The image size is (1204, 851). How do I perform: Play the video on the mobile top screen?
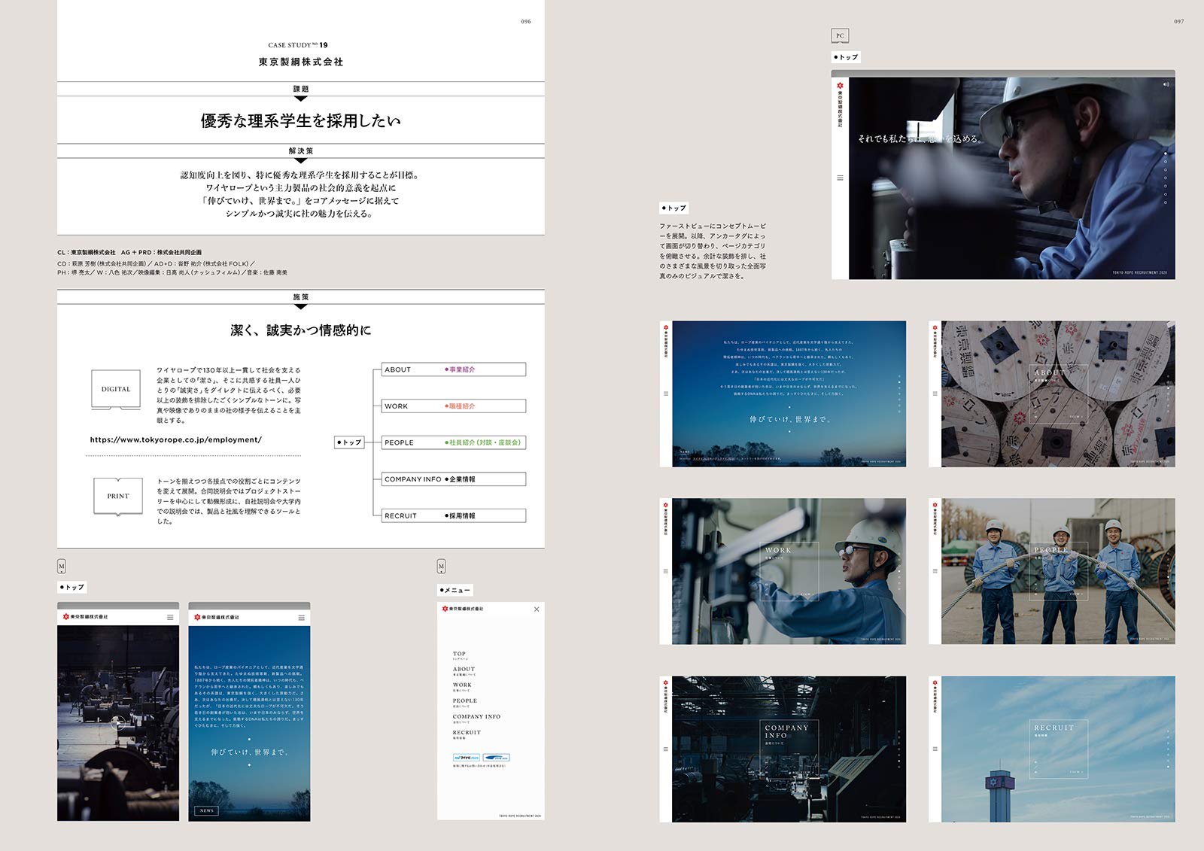pyautogui.click(x=117, y=723)
